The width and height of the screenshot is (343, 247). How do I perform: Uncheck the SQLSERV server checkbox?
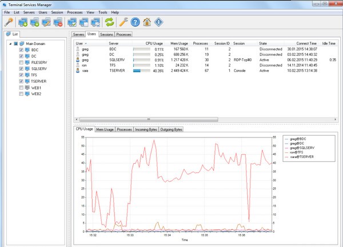point(21,68)
